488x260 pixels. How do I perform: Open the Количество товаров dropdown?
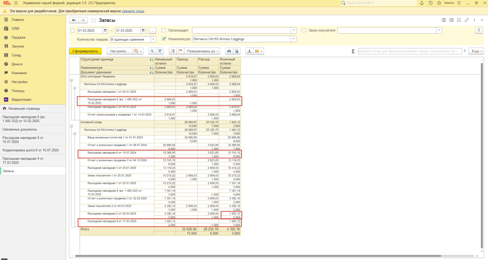(x=153, y=39)
